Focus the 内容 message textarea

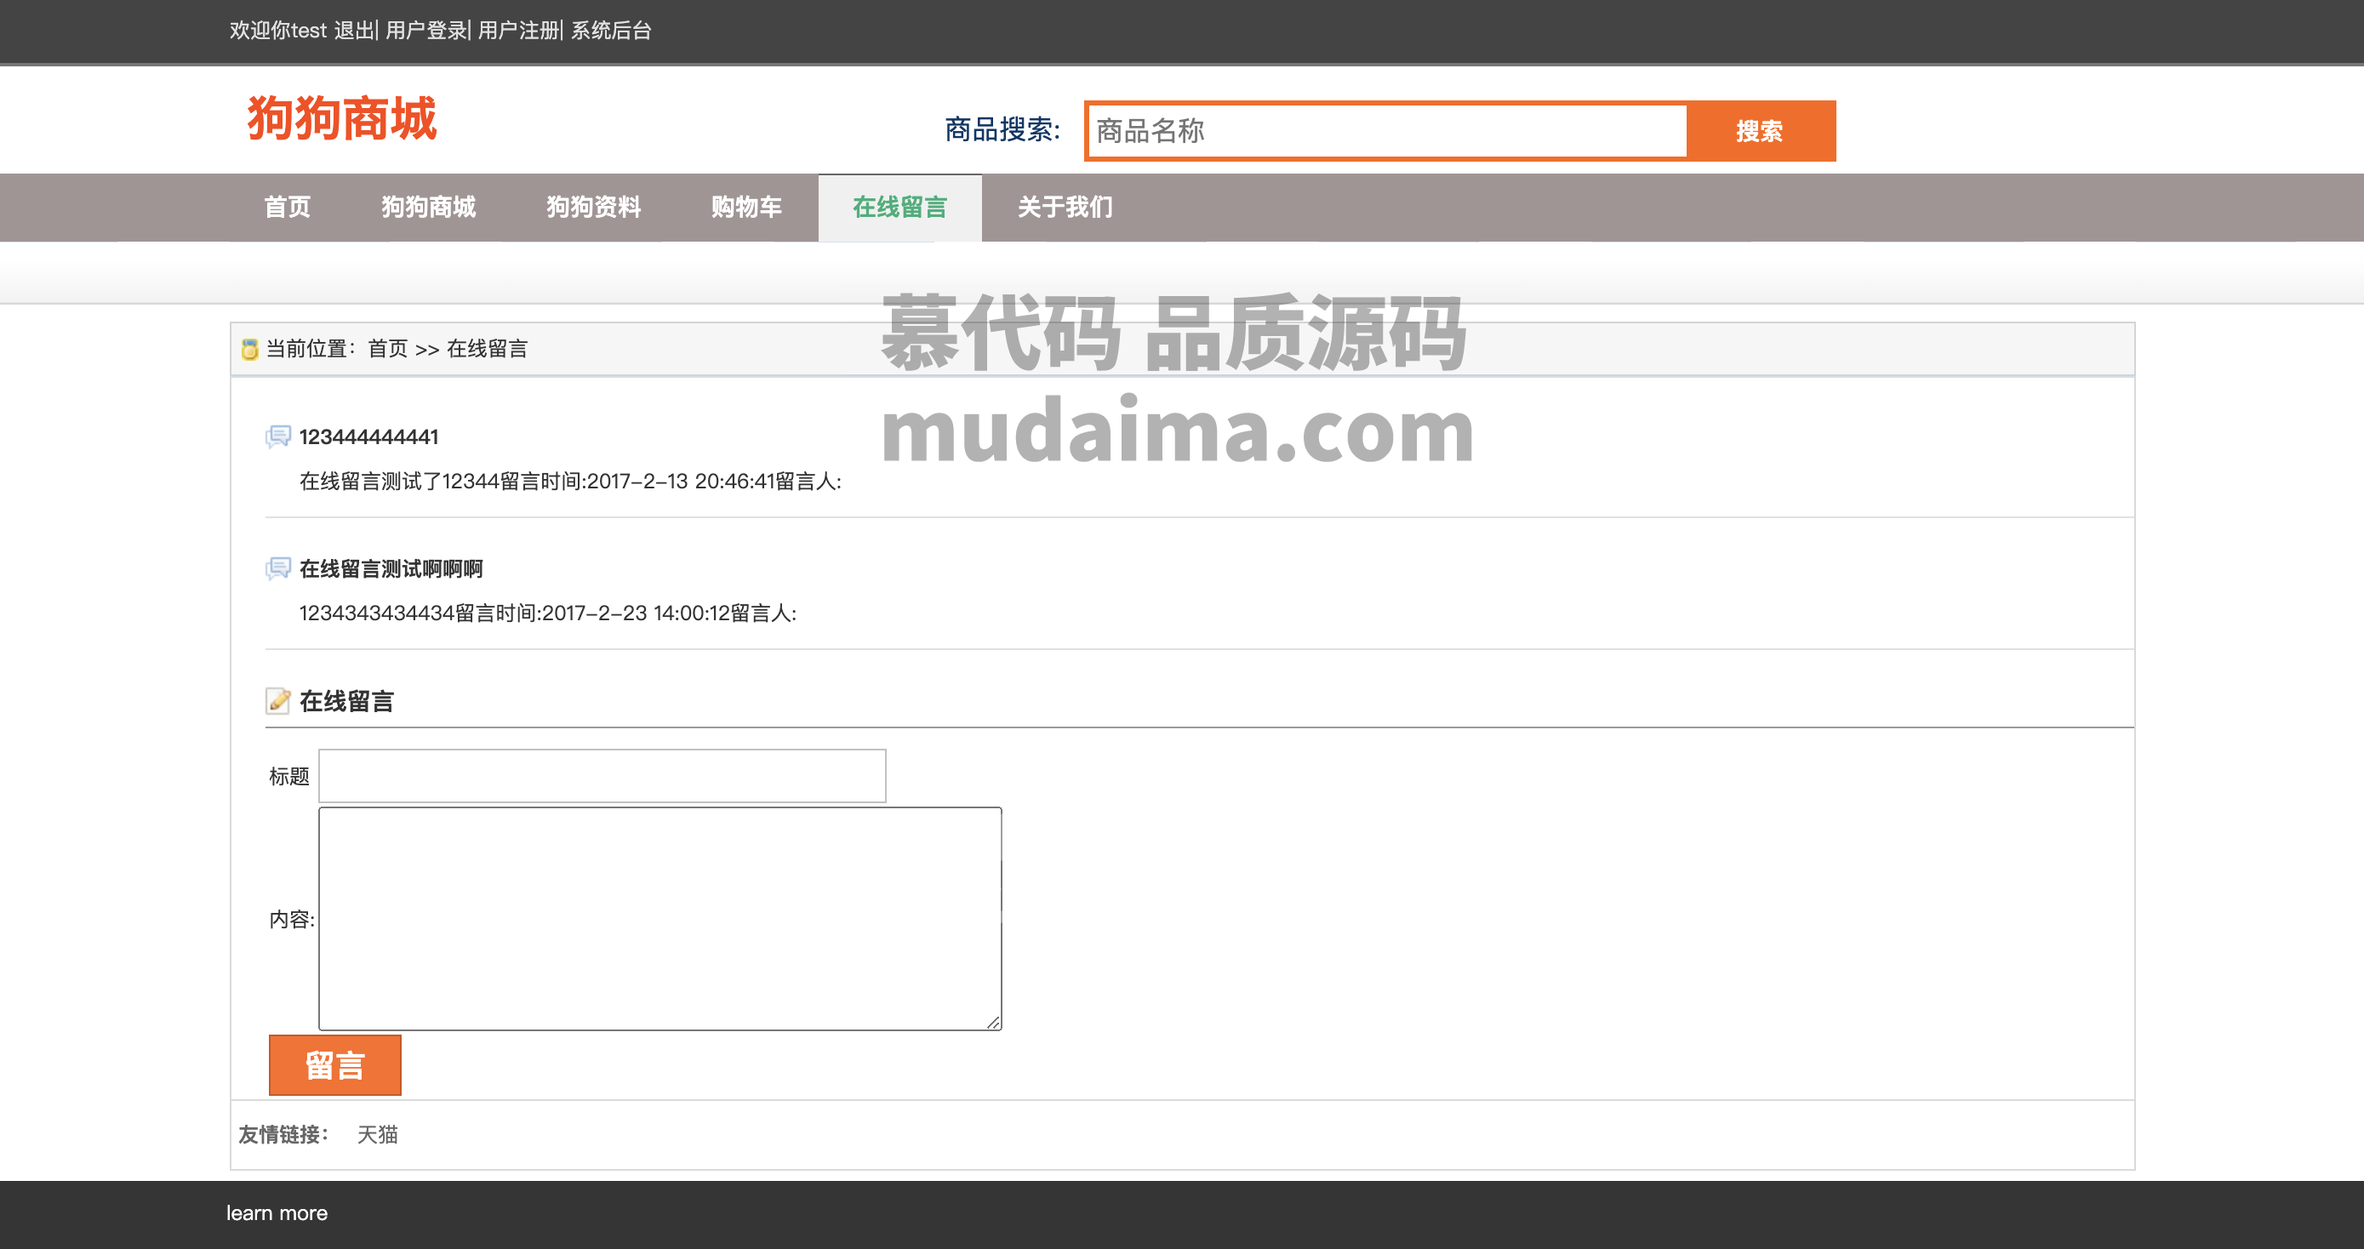click(x=660, y=919)
